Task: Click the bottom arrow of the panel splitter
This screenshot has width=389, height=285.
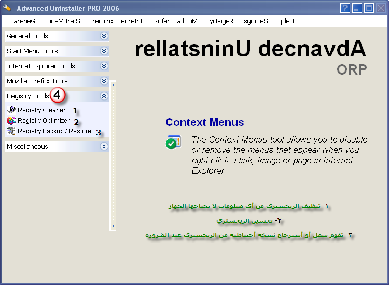Action: pyautogui.click(x=113, y=226)
